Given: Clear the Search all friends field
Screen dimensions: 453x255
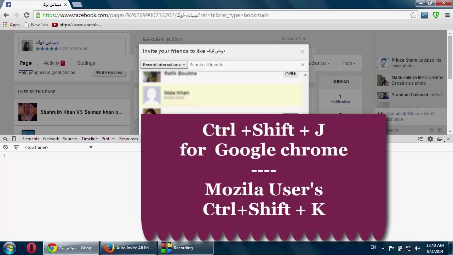Looking at the screenshot, I should click(x=303, y=65).
